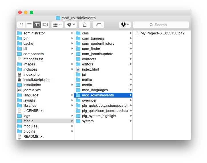Switch to Cover Flow view
The width and height of the screenshot is (207, 163).
click(45, 25)
